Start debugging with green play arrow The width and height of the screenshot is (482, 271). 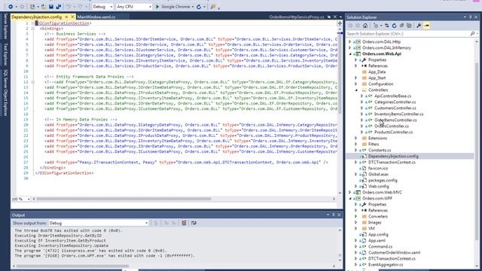(x=157, y=7)
